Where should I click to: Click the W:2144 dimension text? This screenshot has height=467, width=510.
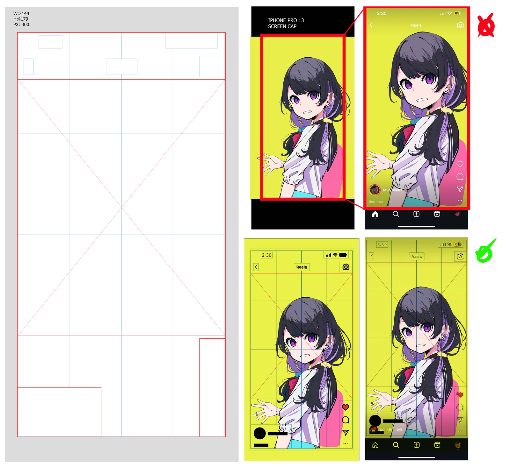(x=21, y=13)
